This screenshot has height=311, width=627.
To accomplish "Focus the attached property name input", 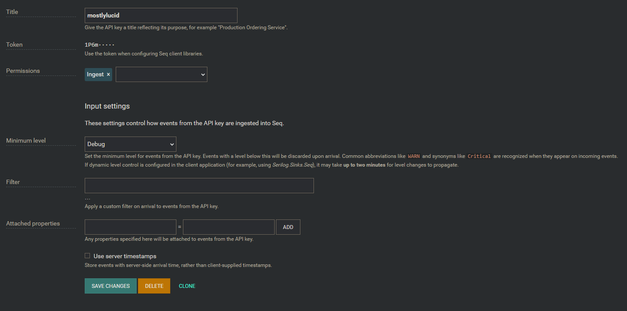I will [131, 227].
